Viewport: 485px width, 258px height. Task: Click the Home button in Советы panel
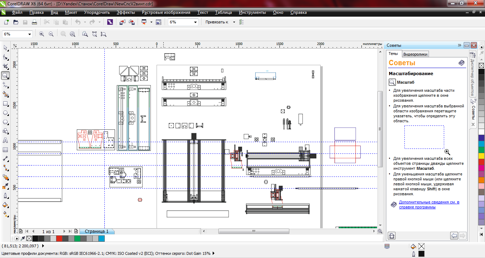(392, 235)
